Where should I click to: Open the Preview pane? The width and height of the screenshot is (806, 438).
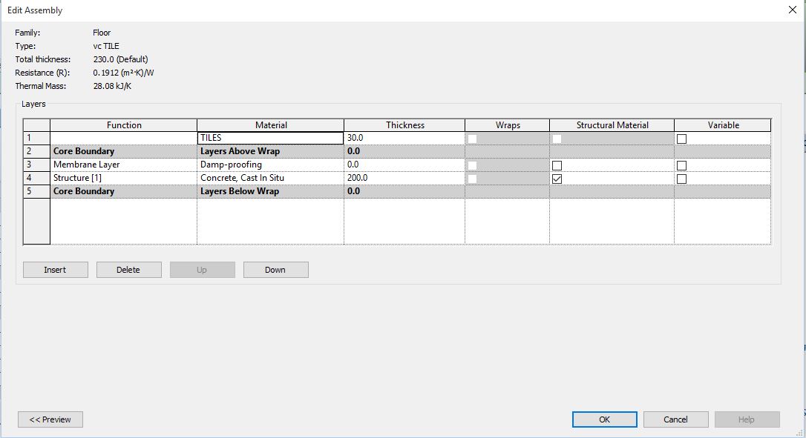50,419
